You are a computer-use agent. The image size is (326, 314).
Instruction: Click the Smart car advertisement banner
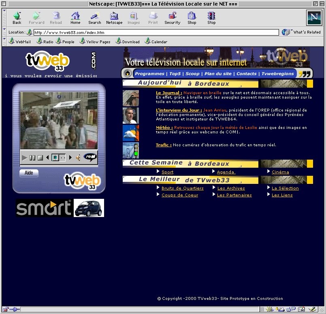pos(60,208)
